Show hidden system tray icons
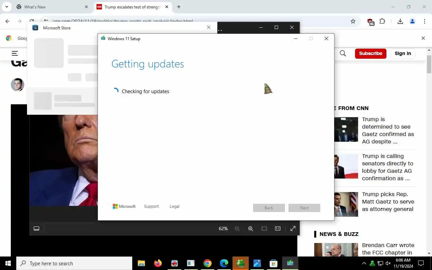432x270 pixels. click(364, 263)
